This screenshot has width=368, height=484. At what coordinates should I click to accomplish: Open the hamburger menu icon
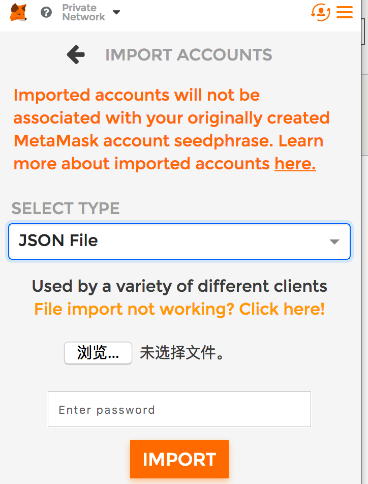(345, 12)
